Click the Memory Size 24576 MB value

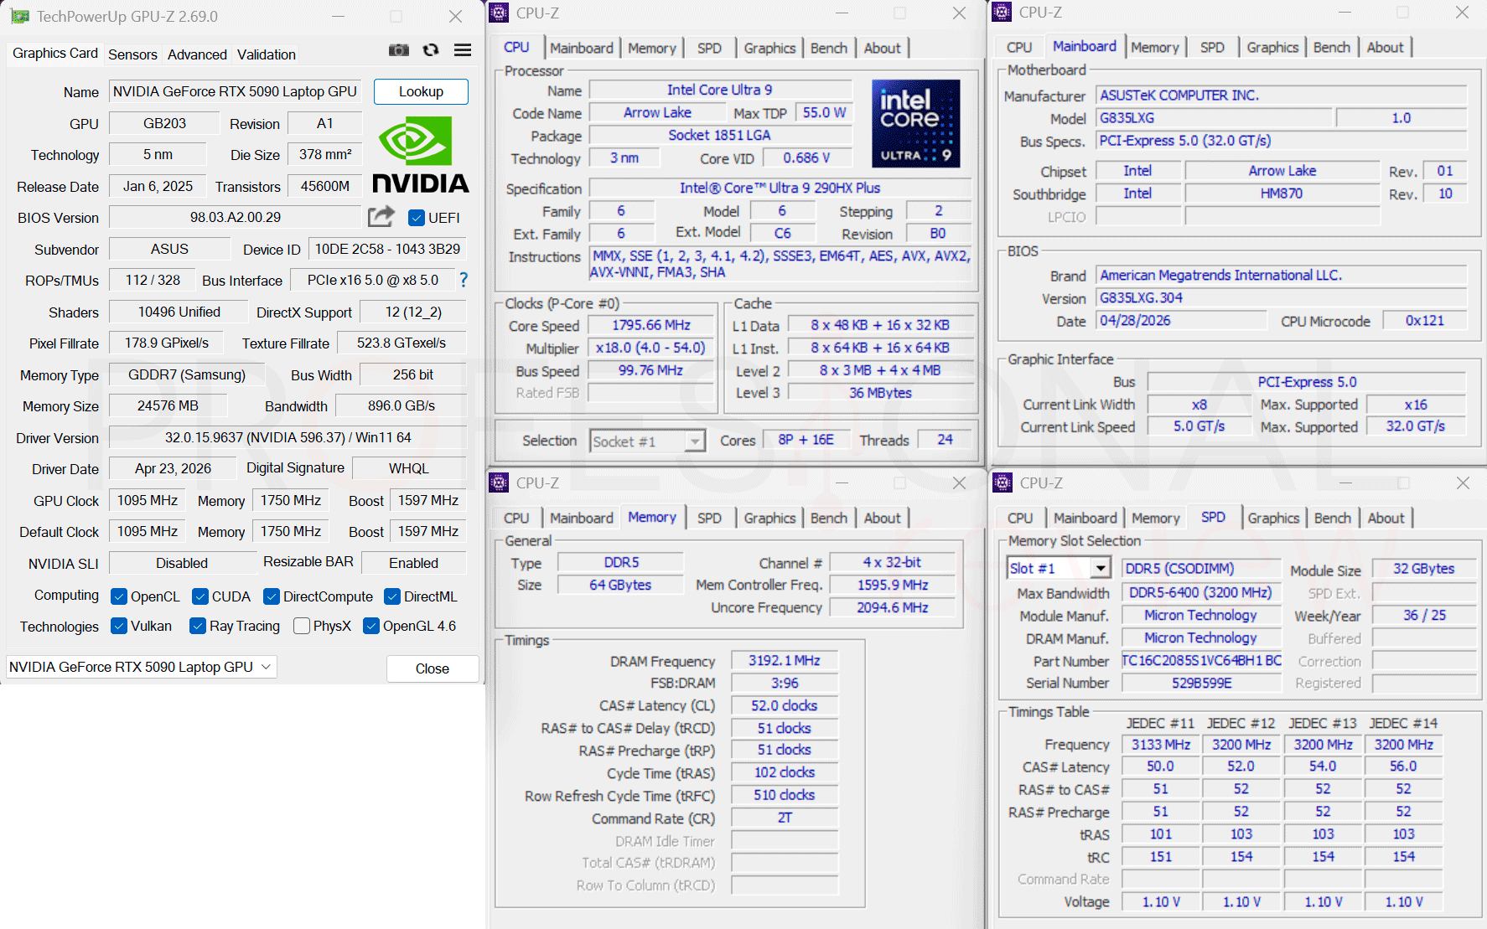[x=168, y=405]
